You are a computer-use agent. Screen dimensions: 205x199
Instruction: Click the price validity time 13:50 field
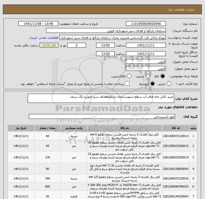(105, 54)
